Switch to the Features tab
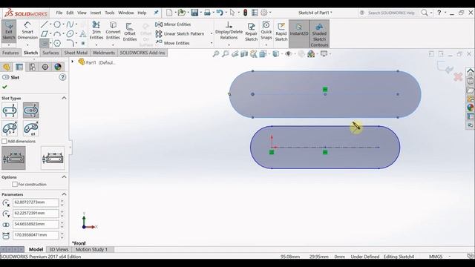Screen dimensions: 475x267 [10, 53]
